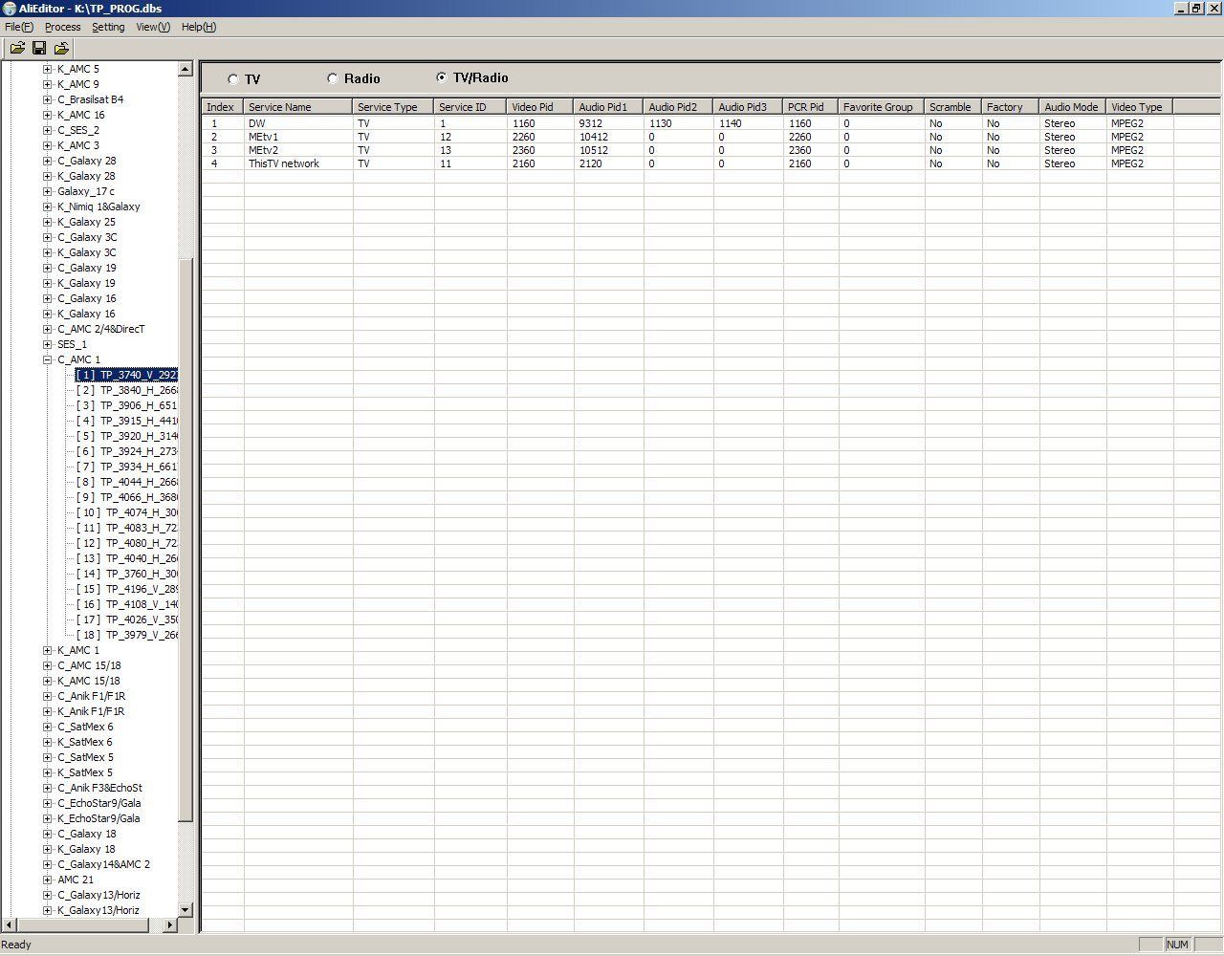
Task: Expand the K_AMC 1 tree node
Action: (47, 650)
